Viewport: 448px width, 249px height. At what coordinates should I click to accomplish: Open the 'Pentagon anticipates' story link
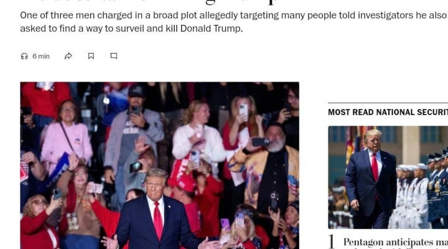click(x=396, y=242)
